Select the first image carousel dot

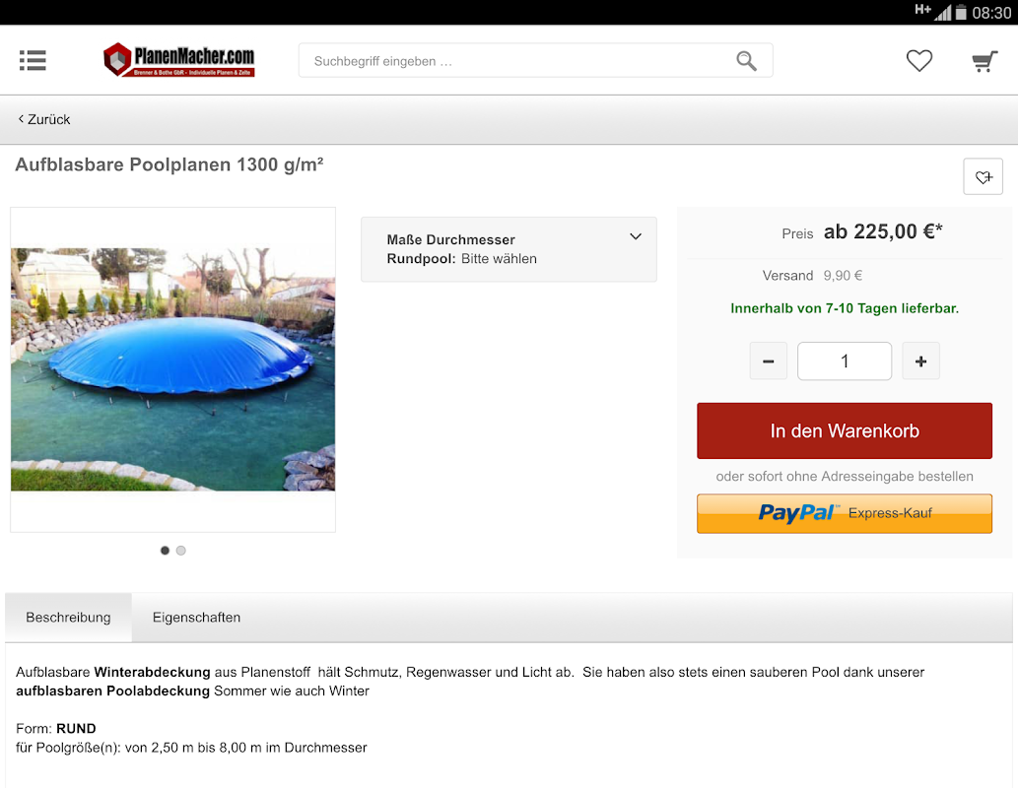coord(165,551)
